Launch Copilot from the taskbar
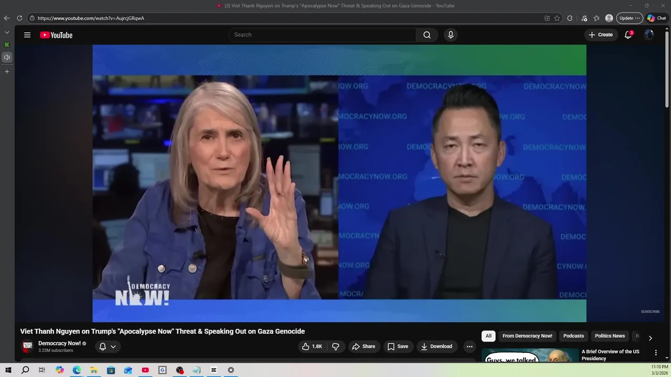Image resolution: width=671 pixels, height=377 pixels. 60,370
